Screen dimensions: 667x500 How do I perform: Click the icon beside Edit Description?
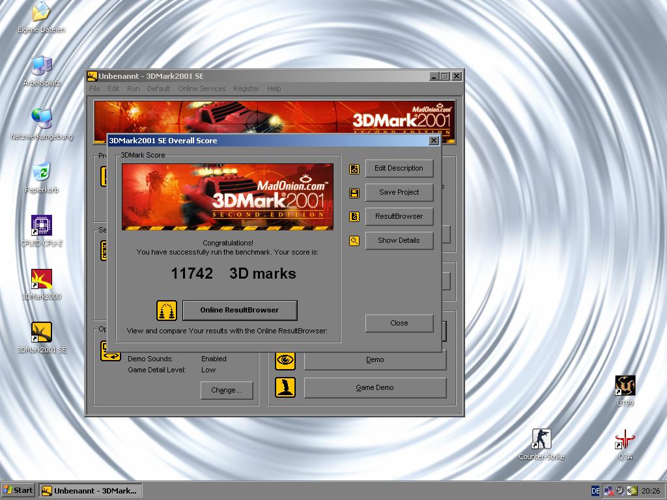(354, 169)
